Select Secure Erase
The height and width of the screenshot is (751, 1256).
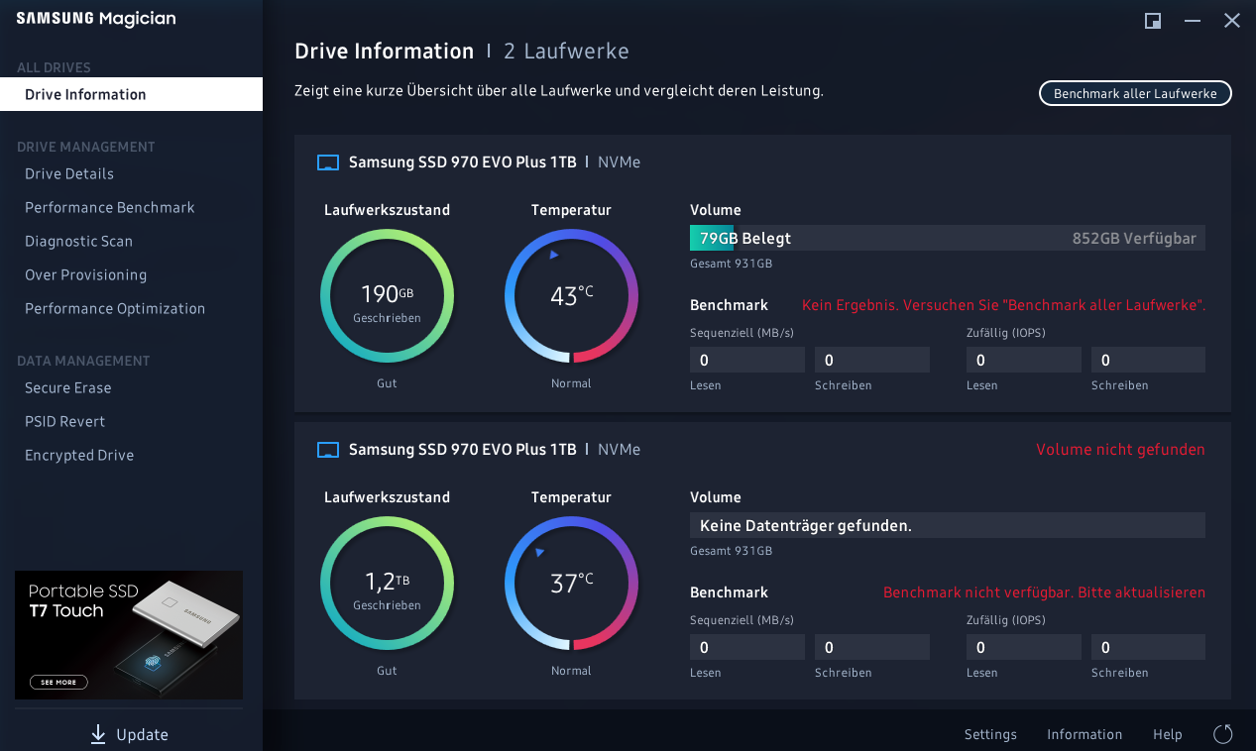(67, 387)
